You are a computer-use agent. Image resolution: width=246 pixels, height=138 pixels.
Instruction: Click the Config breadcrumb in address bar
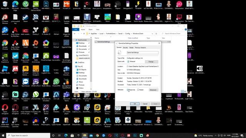128,34
